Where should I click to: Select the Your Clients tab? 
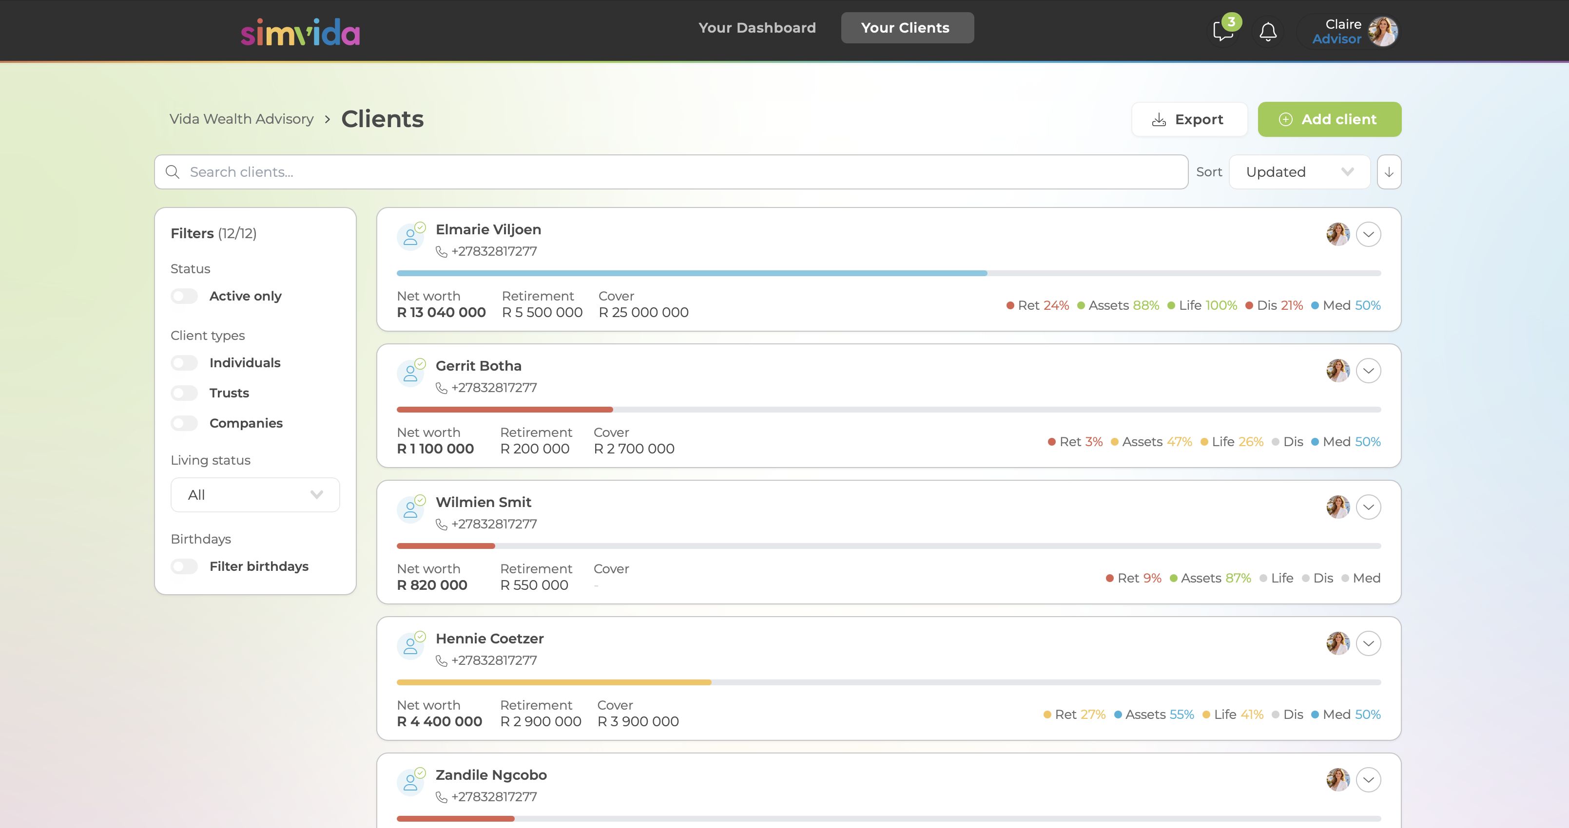coord(908,28)
